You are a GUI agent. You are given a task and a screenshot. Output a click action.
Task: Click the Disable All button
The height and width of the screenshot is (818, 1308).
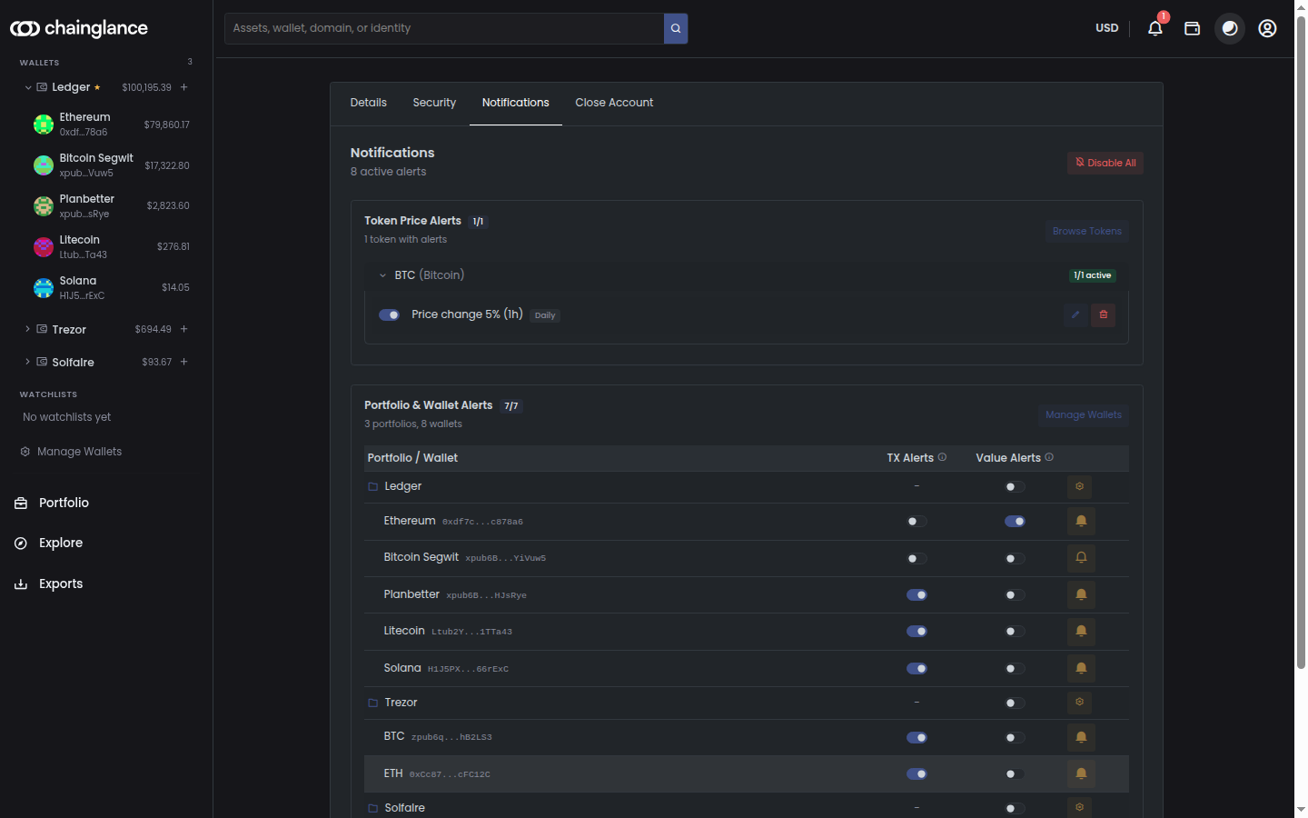point(1105,163)
